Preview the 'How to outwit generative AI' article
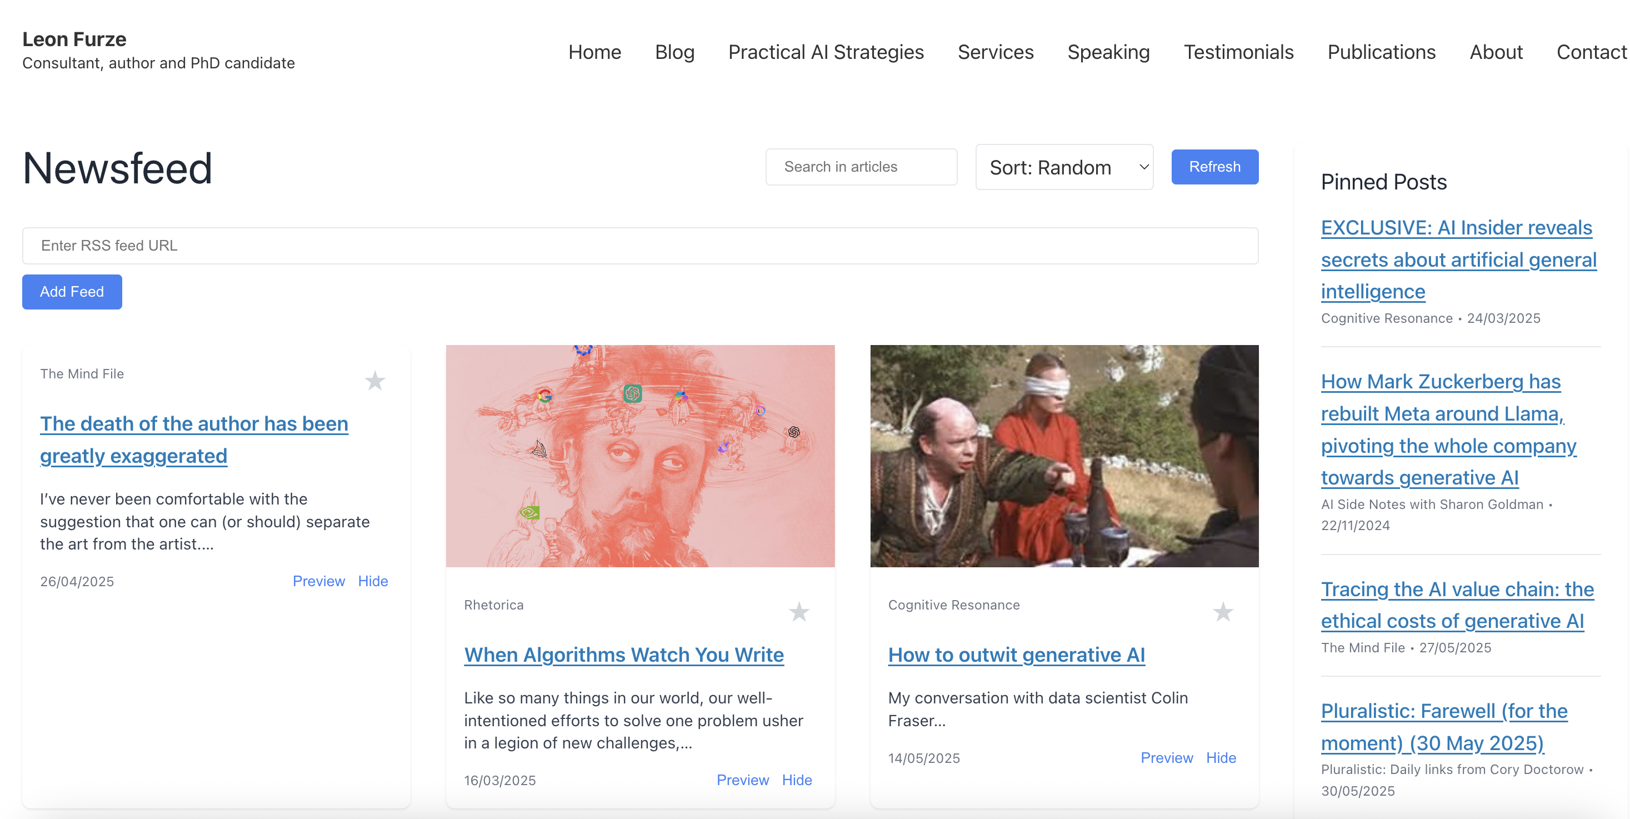This screenshot has width=1630, height=819. click(1166, 758)
